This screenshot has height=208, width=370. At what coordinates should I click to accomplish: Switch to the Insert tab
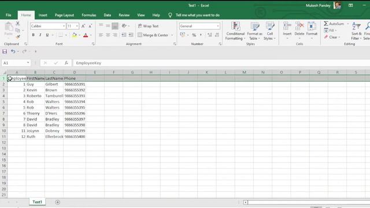43,15
